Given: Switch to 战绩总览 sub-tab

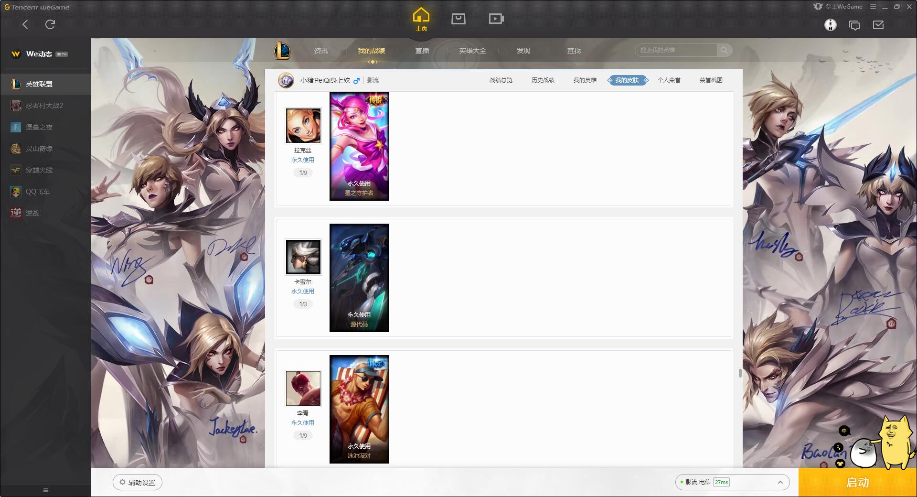Looking at the screenshot, I should [501, 80].
